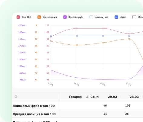Click the orange Ср. позиция point at 19.03
Viewport: 143px width, 122px height.
pyautogui.click(x=77, y=45)
